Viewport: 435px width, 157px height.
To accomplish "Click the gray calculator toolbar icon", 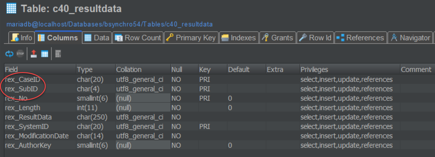I will coord(58,54).
